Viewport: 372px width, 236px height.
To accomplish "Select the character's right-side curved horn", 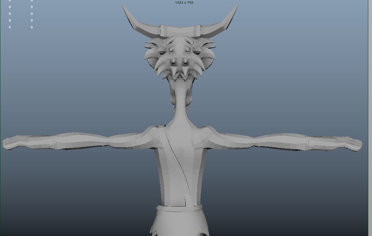I will 220,24.
